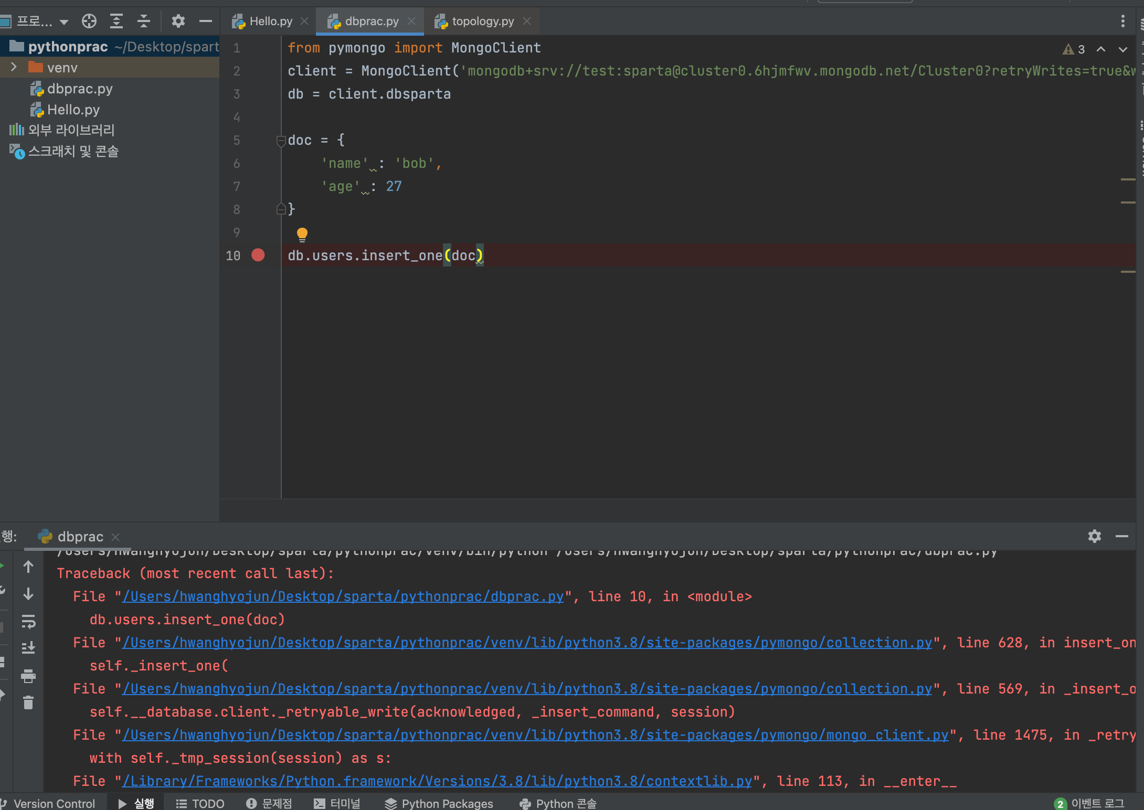This screenshot has height=810, width=1144.
Task: Toggle scroll to end in run console
Action: click(x=28, y=648)
